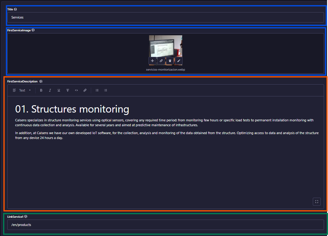Click the plus icon to add an image
The image size is (328, 236).
[x=152, y=61]
